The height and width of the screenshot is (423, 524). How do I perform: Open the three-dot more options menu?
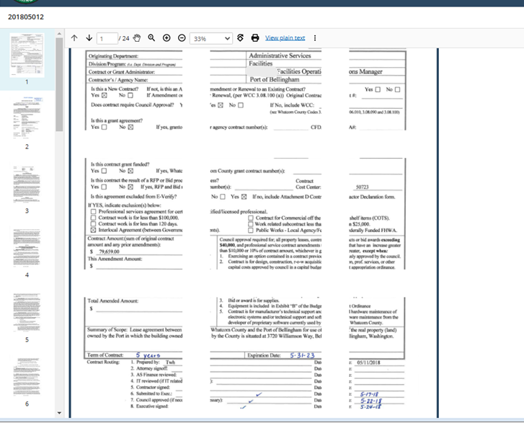point(315,37)
